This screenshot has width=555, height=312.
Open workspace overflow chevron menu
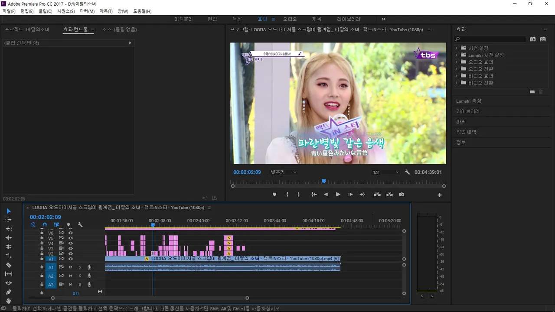[x=383, y=19]
